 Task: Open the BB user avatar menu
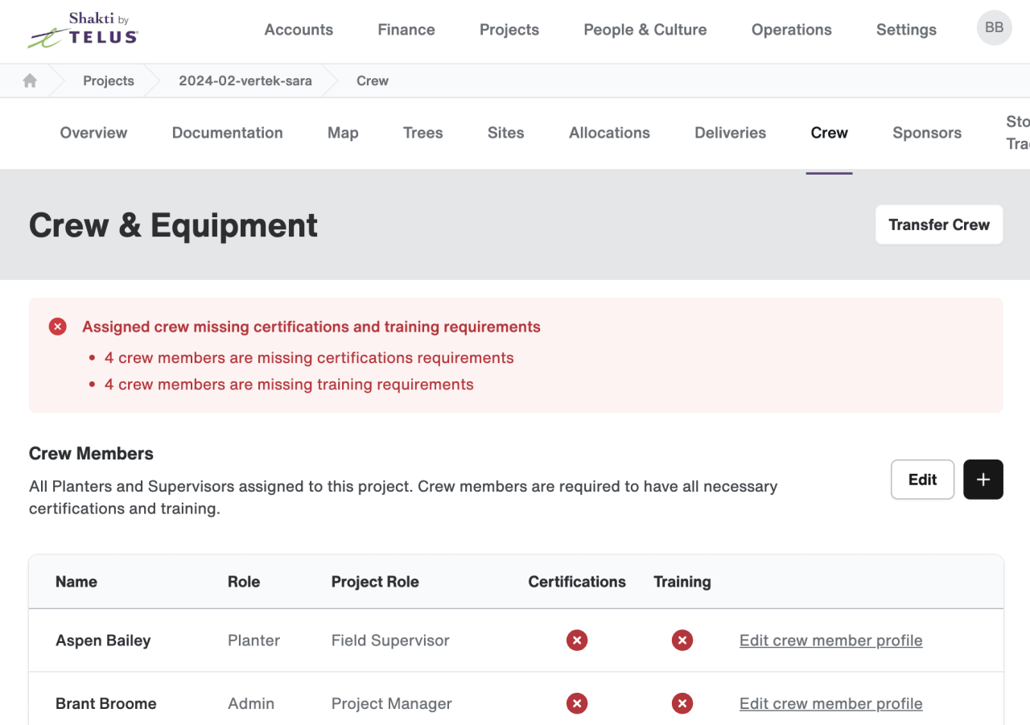coord(994,28)
